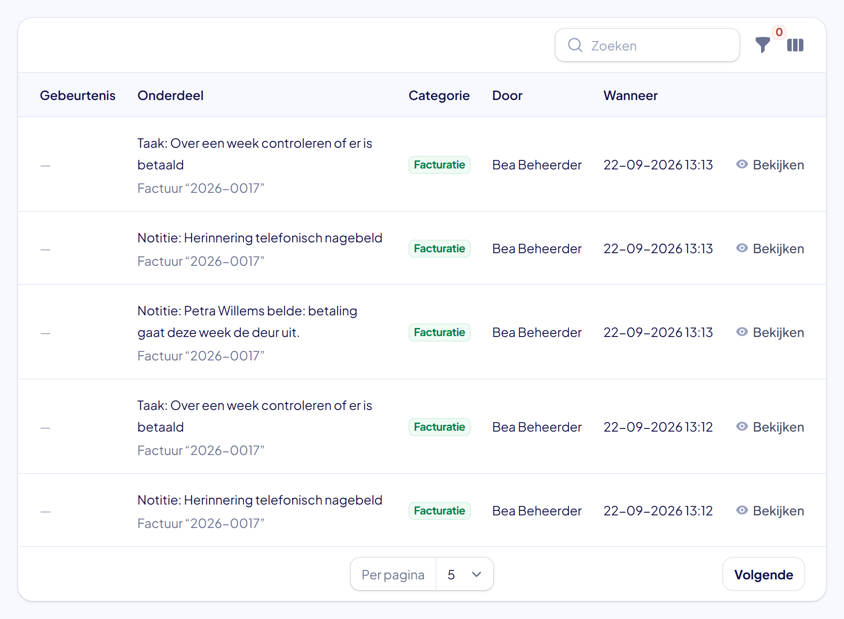Click the Door column header
The image size is (844, 619).
[507, 96]
